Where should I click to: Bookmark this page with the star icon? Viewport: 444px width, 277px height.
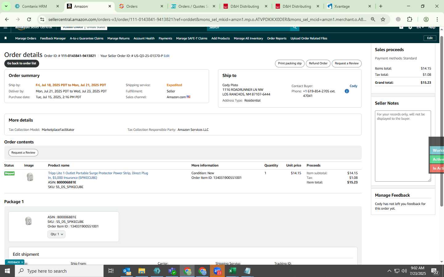tap(383, 19)
